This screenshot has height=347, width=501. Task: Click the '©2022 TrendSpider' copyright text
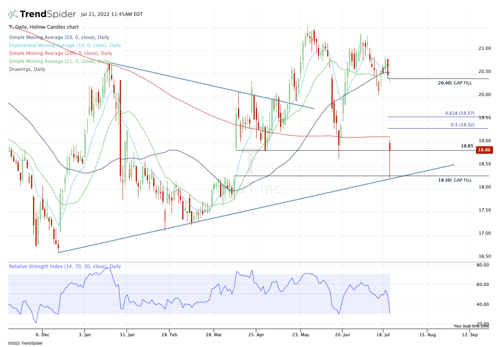(25, 343)
